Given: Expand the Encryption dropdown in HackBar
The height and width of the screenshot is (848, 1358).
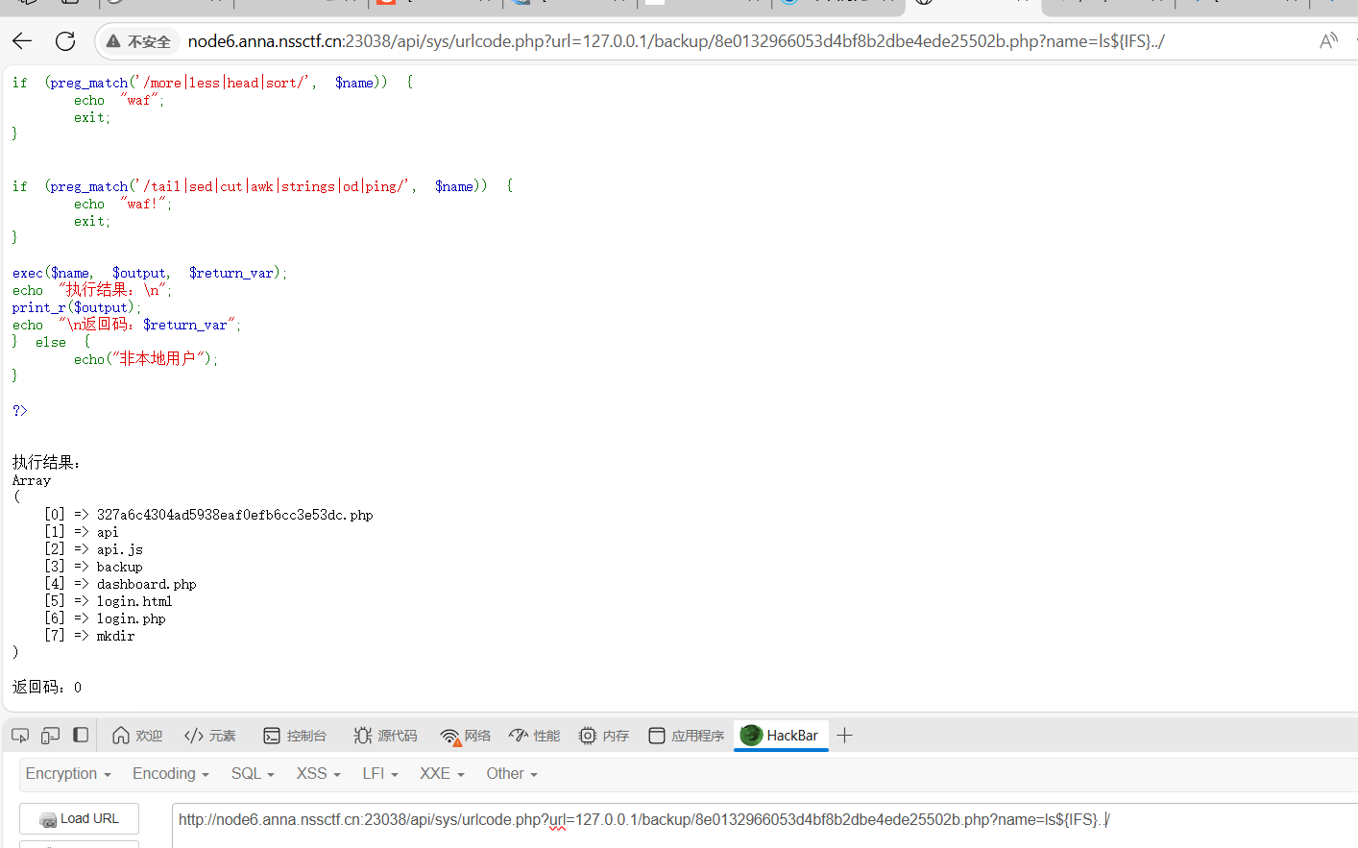Looking at the screenshot, I should [68, 774].
